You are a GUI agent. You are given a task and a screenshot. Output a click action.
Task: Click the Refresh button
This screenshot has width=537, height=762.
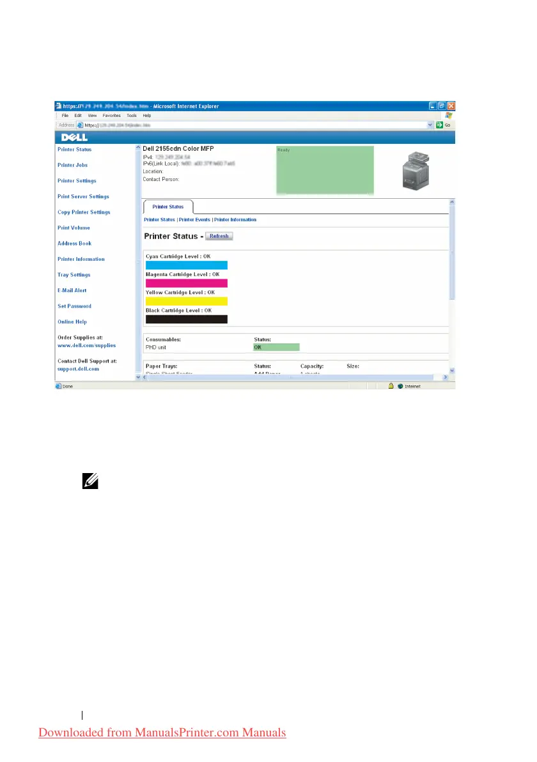click(x=219, y=236)
